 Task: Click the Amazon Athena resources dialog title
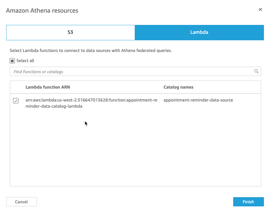(42, 10)
